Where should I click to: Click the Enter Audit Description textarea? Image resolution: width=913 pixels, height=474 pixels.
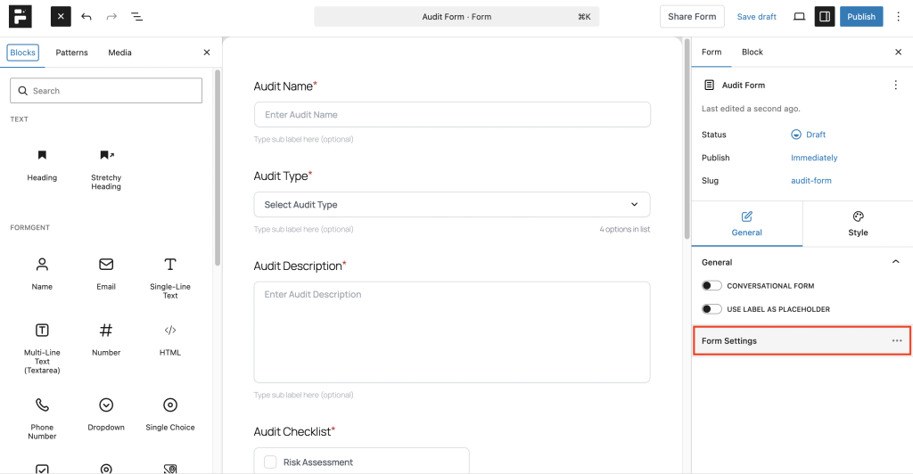452,332
